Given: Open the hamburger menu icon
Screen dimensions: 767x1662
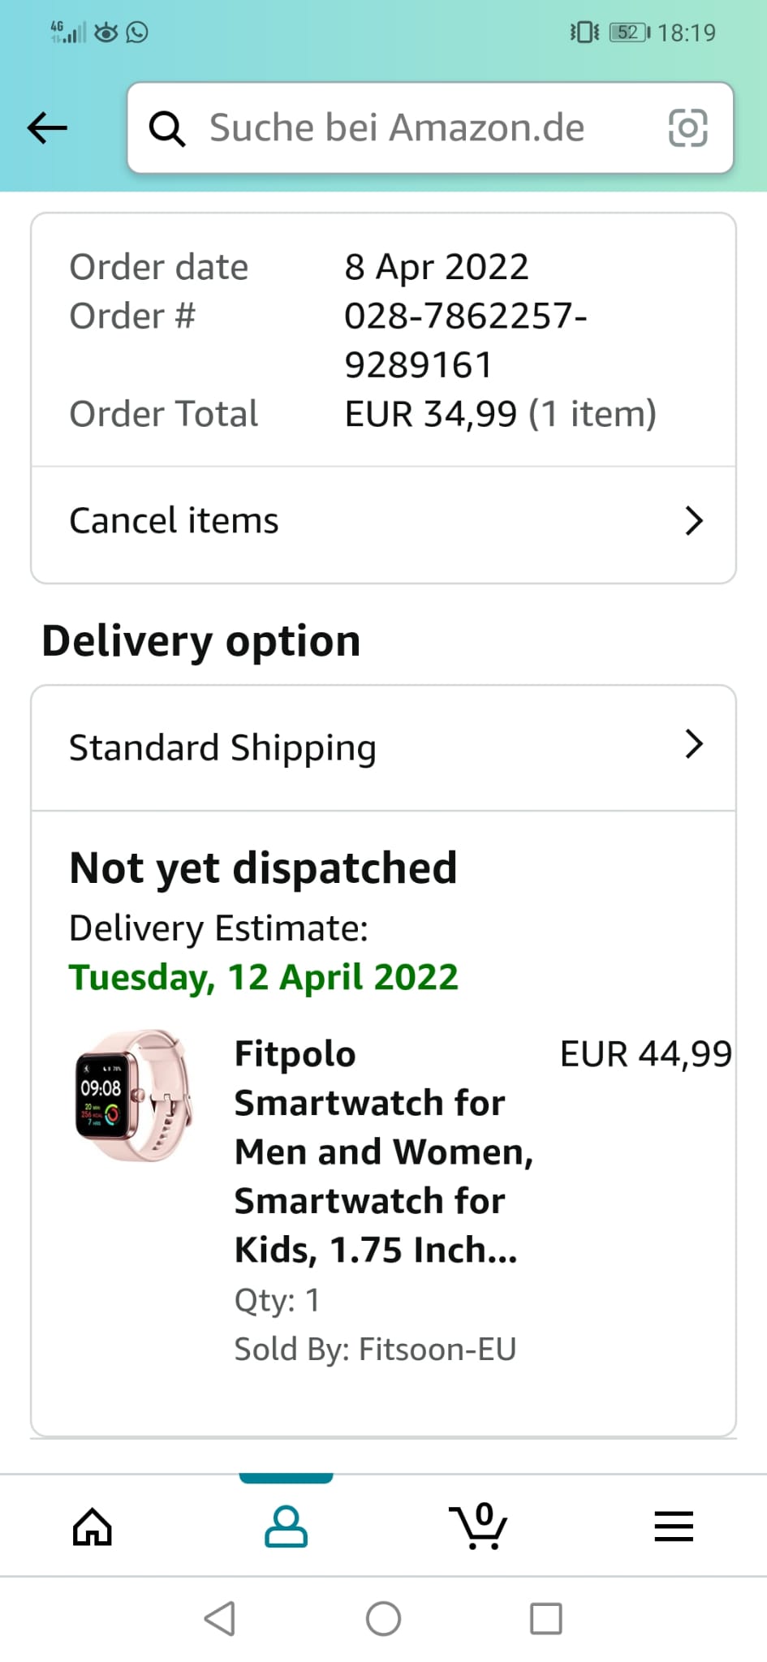Looking at the screenshot, I should [x=674, y=1527].
